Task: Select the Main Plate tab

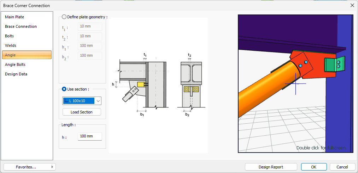Action: click(x=14, y=17)
